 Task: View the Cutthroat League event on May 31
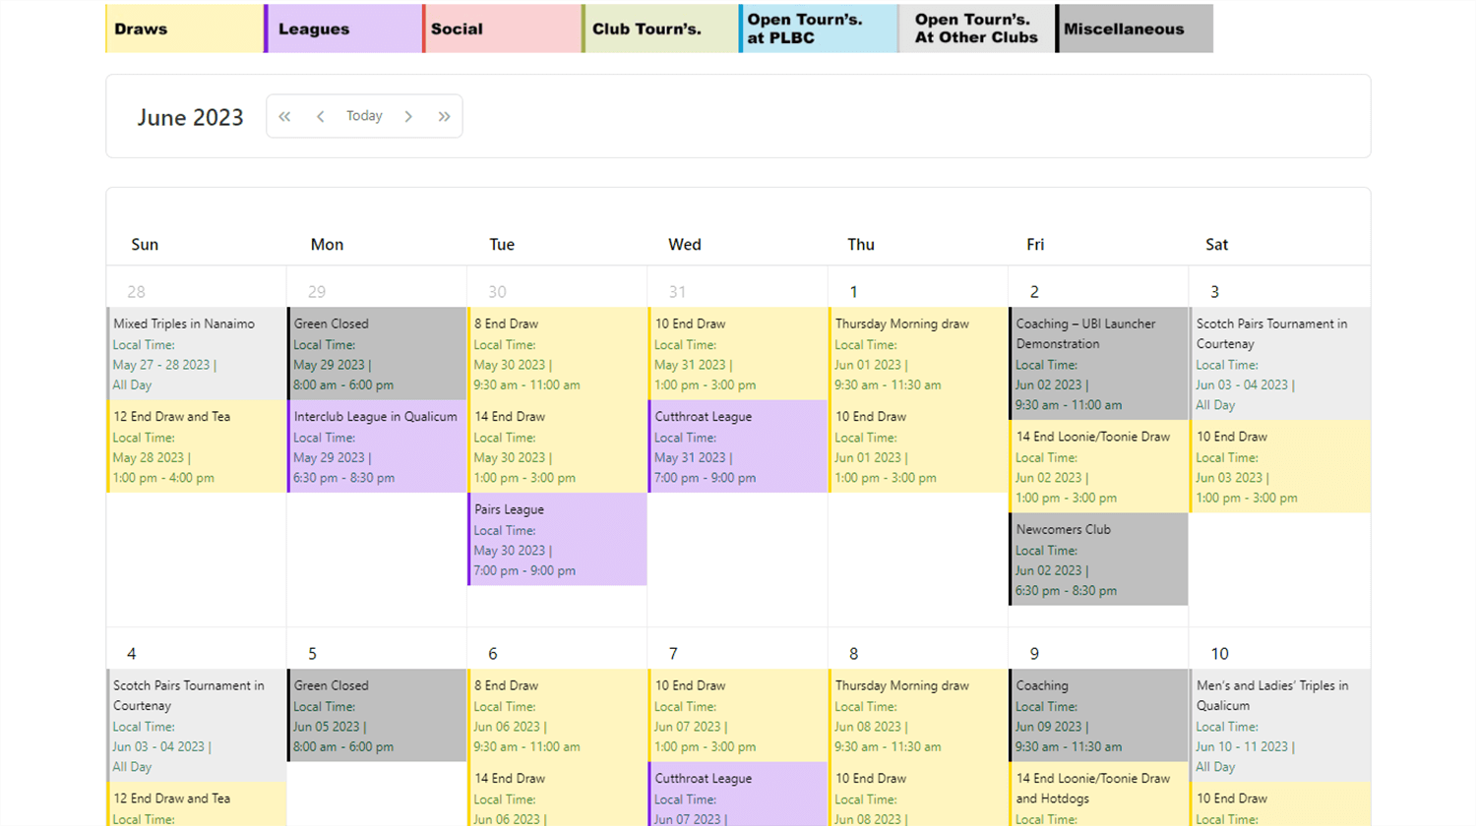pos(737,446)
